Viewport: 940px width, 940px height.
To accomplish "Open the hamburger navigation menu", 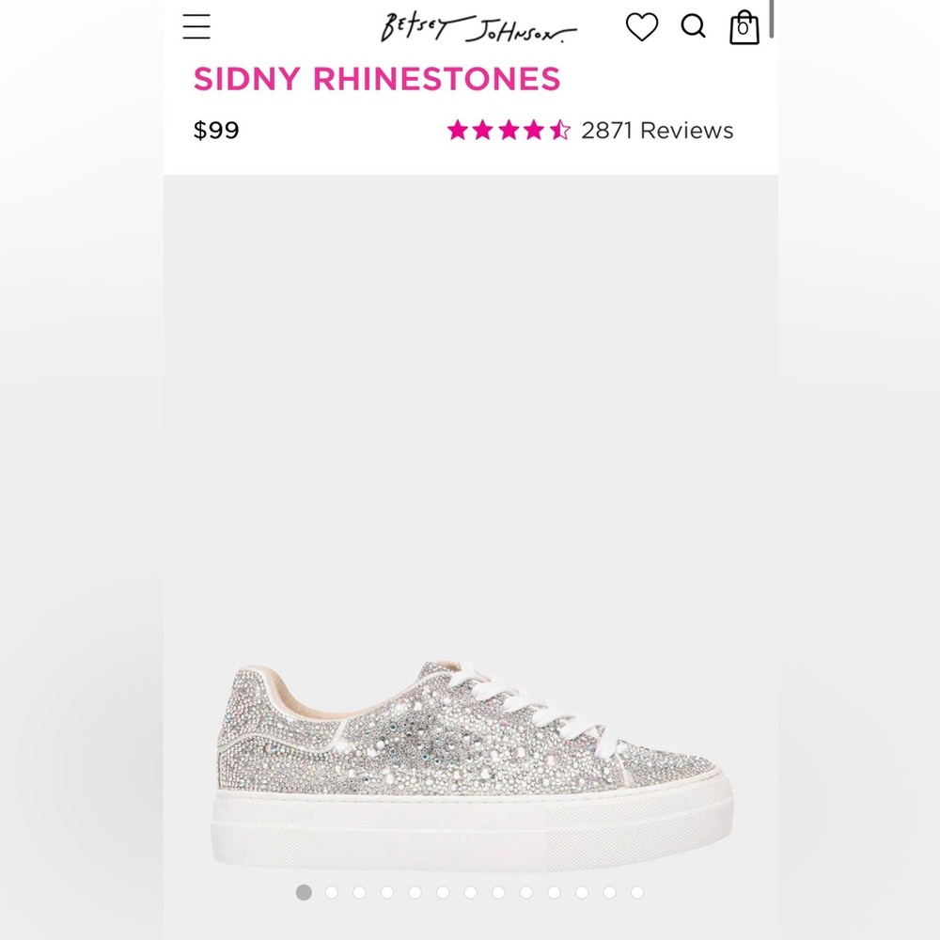I will coord(196,26).
